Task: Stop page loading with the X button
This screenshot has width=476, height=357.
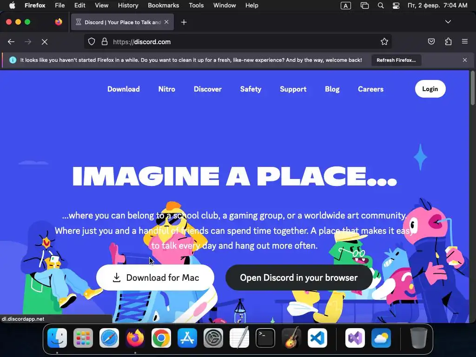Action: click(45, 42)
